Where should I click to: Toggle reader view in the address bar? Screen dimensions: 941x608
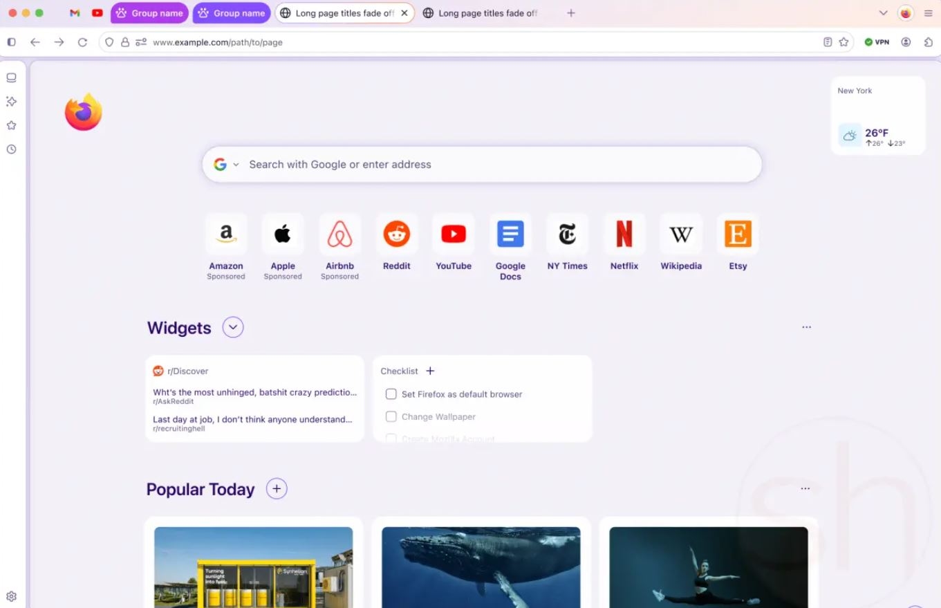(827, 42)
